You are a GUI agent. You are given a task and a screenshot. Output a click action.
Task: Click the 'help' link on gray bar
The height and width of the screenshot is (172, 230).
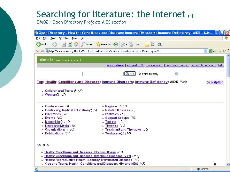(221, 65)
